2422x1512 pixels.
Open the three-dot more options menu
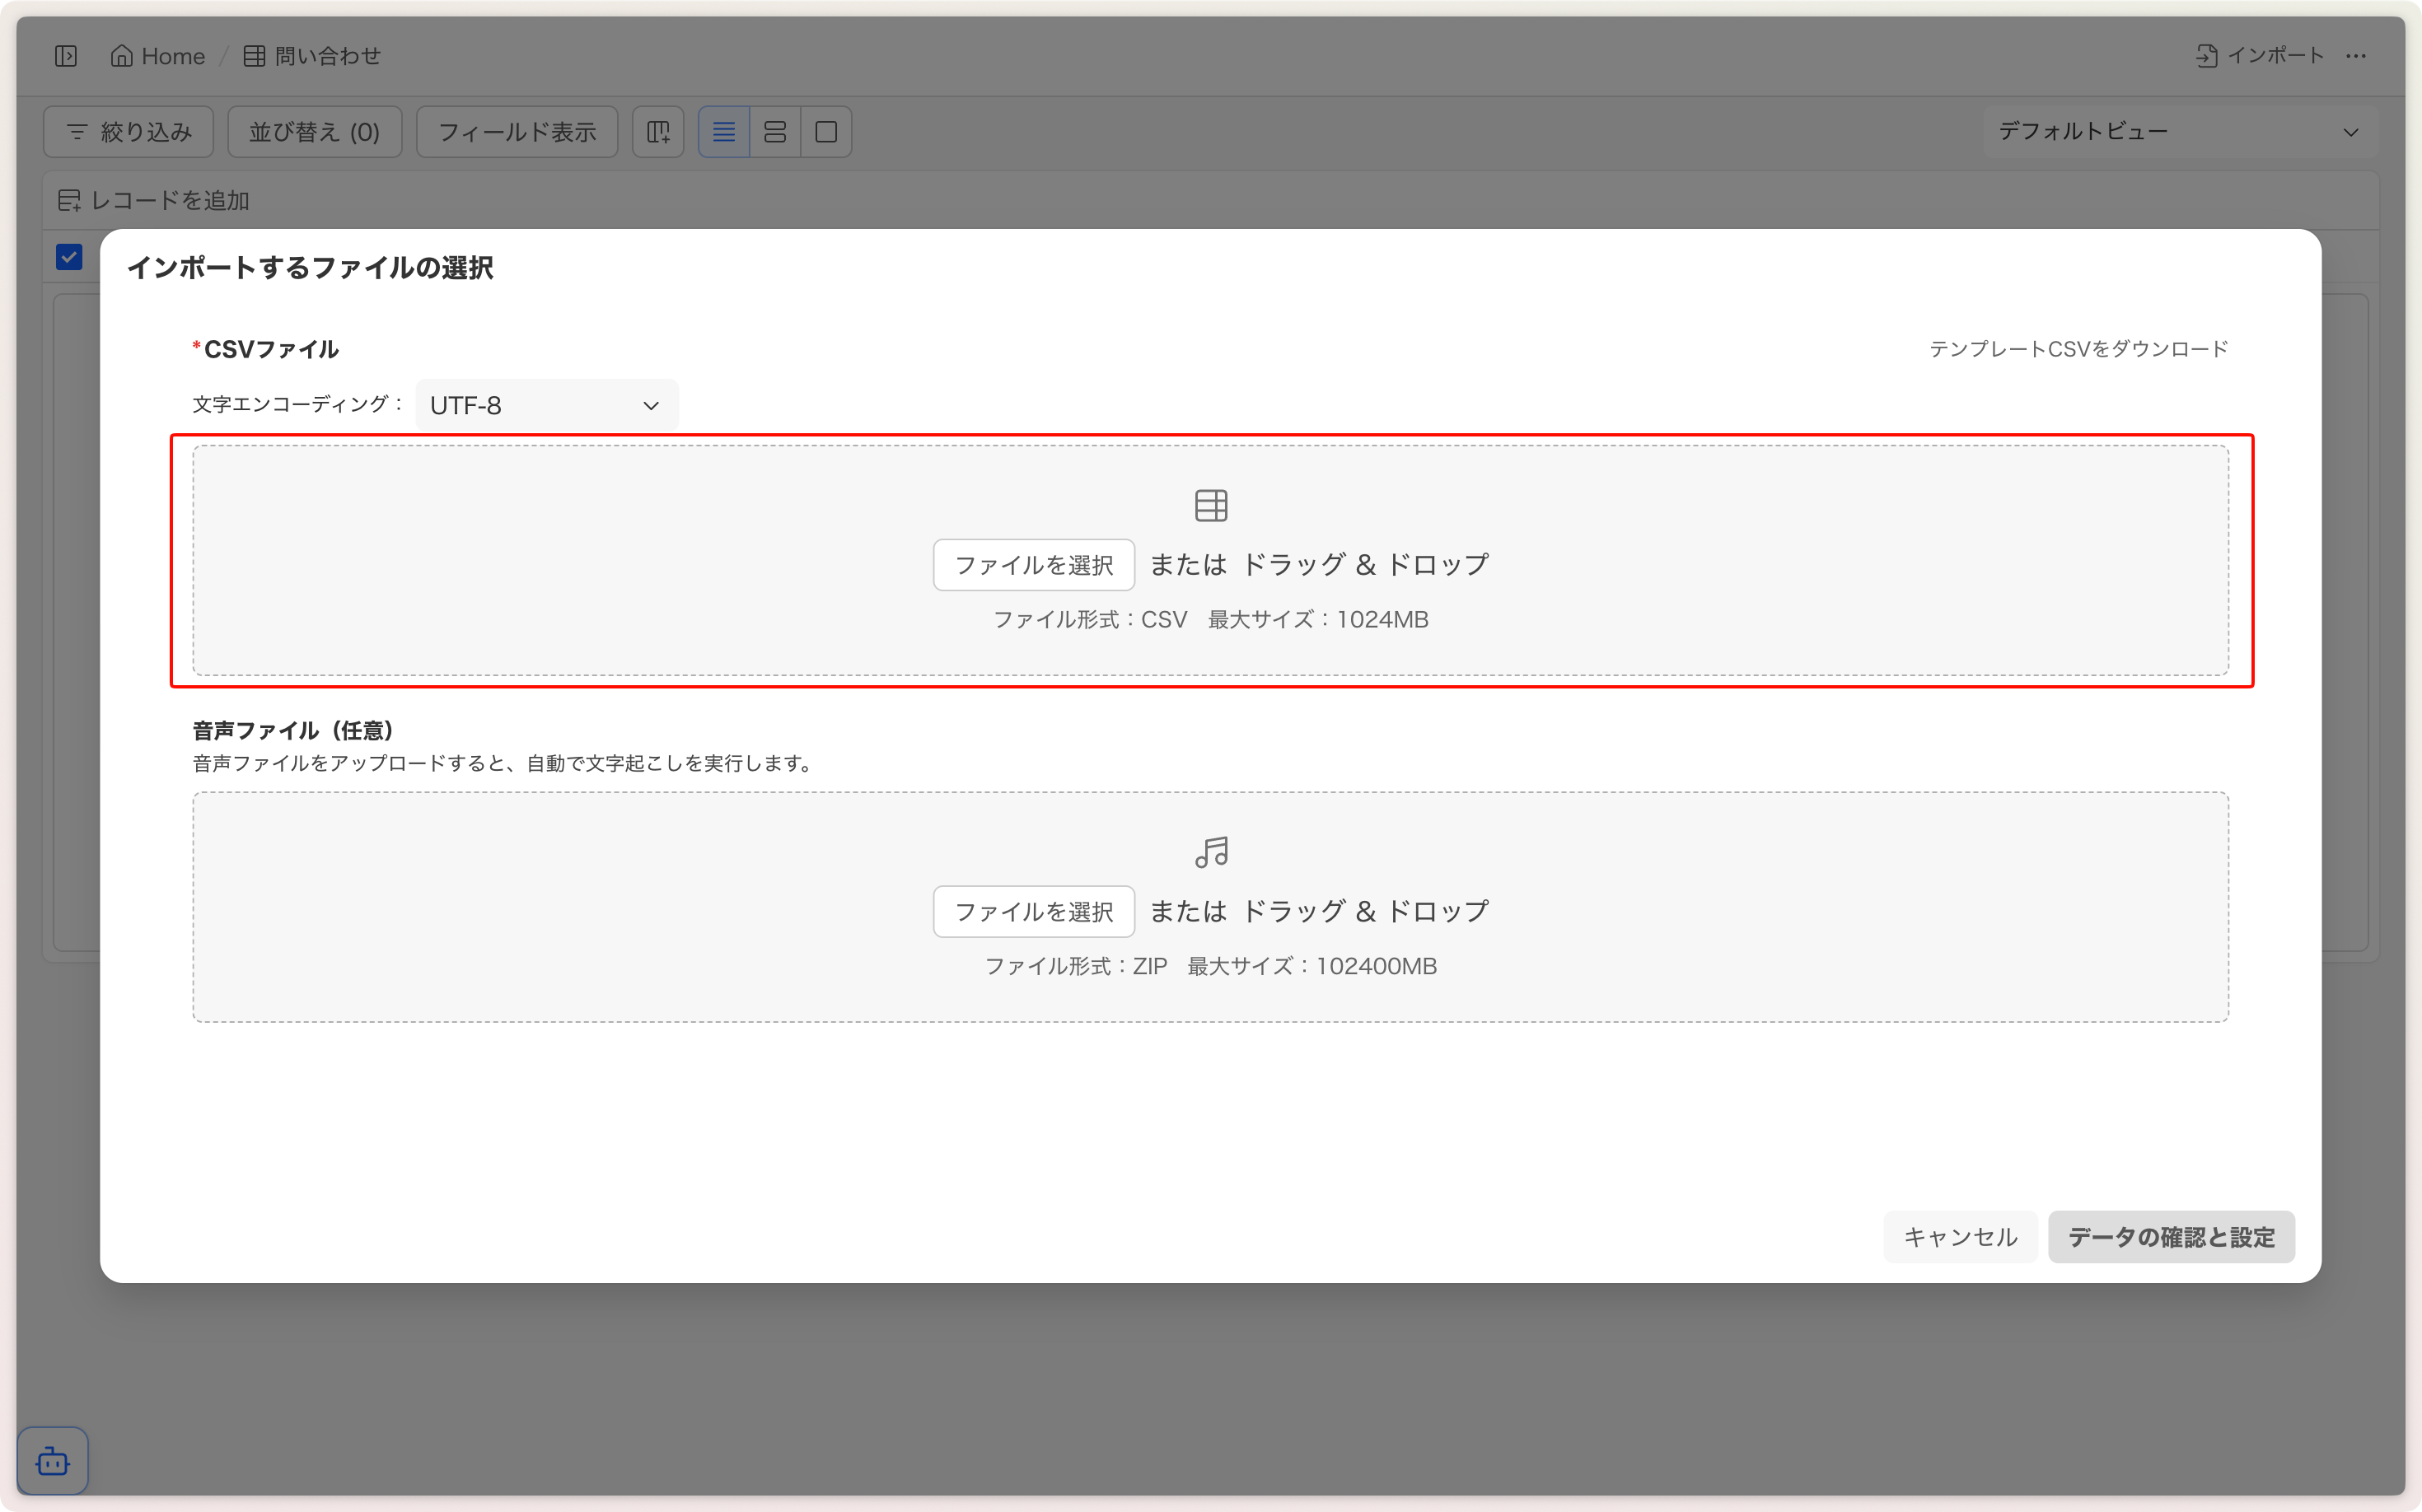tap(2356, 56)
